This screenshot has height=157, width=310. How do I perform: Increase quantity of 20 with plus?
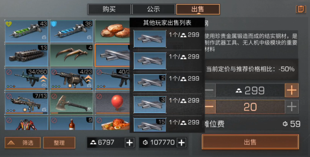pos(292,107)
